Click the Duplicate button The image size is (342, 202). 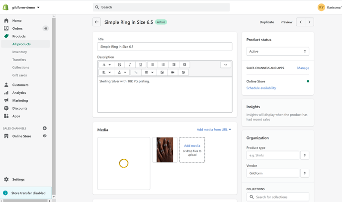[x=267, y=22]
